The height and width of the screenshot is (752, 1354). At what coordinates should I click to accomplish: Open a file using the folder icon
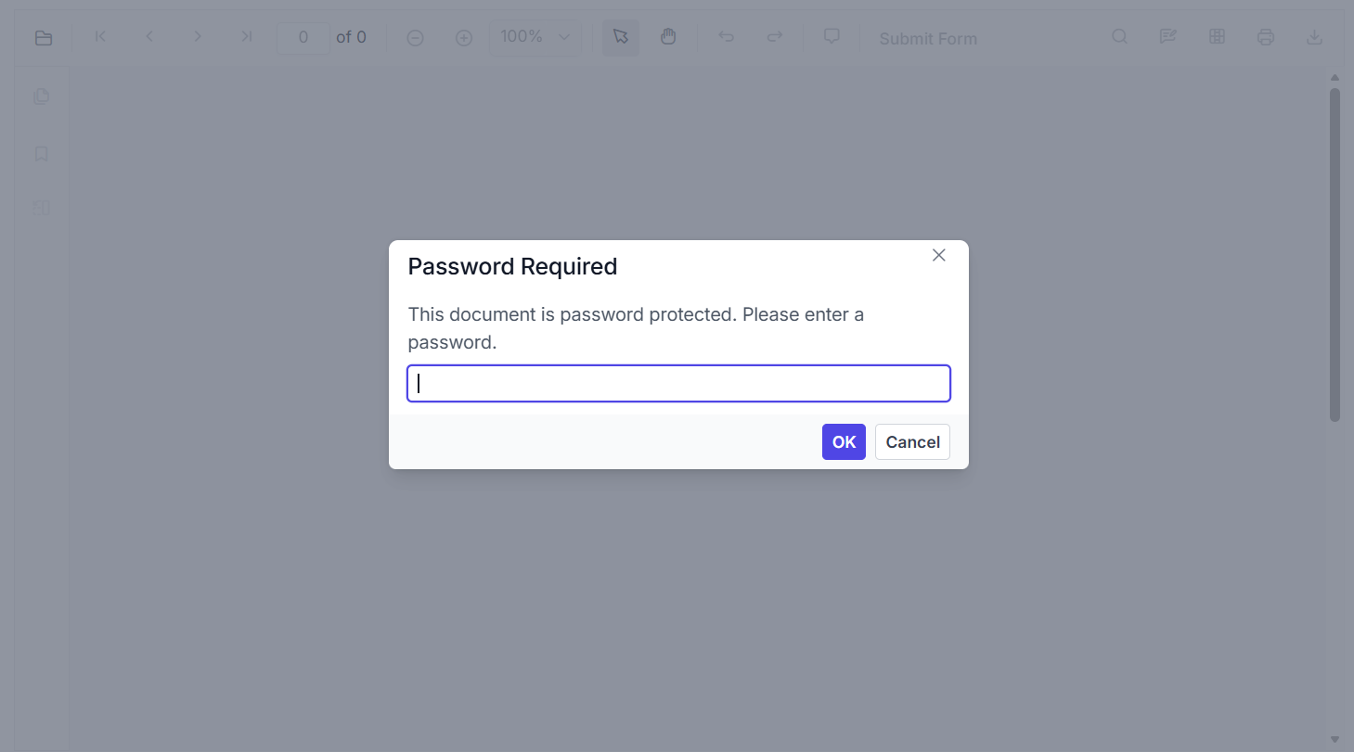click(x=43, y=38)
